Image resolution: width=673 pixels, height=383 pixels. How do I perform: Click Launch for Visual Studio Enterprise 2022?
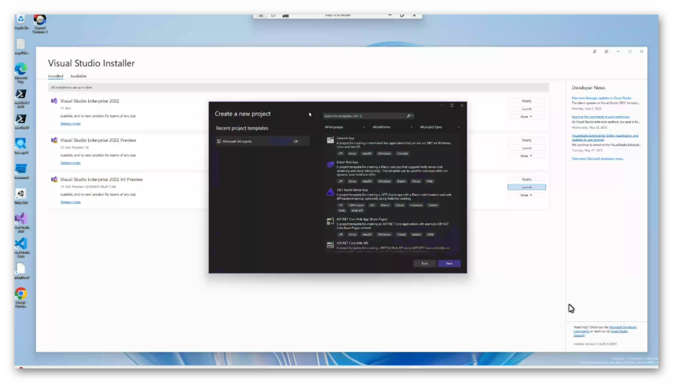coord(526,109)
